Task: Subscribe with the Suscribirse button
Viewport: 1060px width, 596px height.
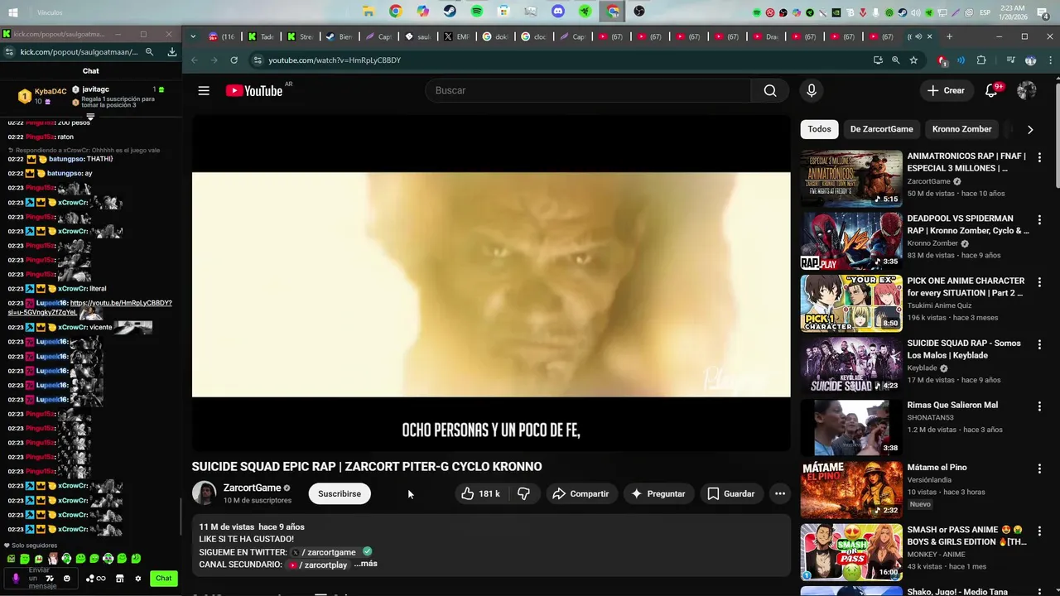Action: [340, 493]
